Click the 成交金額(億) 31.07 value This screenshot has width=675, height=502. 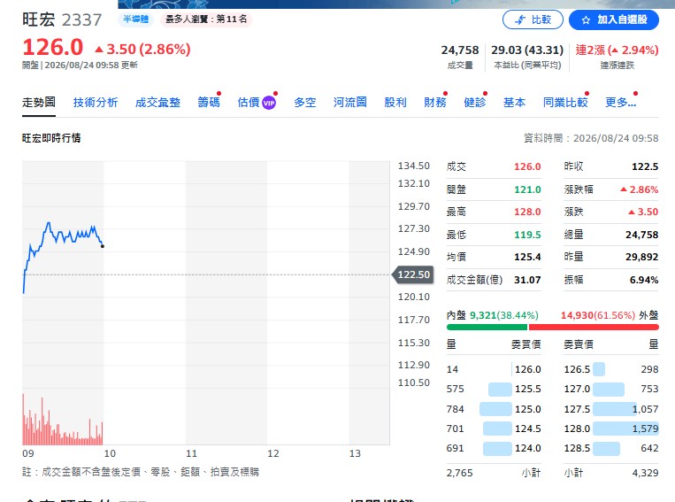527,280
